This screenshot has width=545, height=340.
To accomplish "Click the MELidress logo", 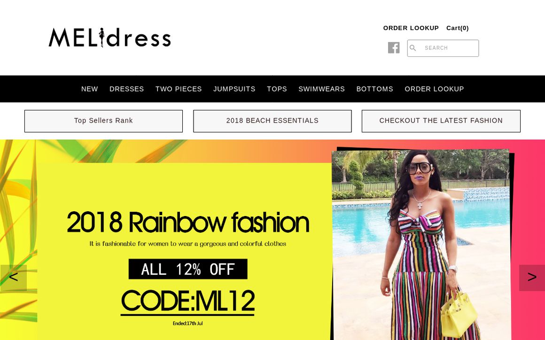I will click(110, 38).
